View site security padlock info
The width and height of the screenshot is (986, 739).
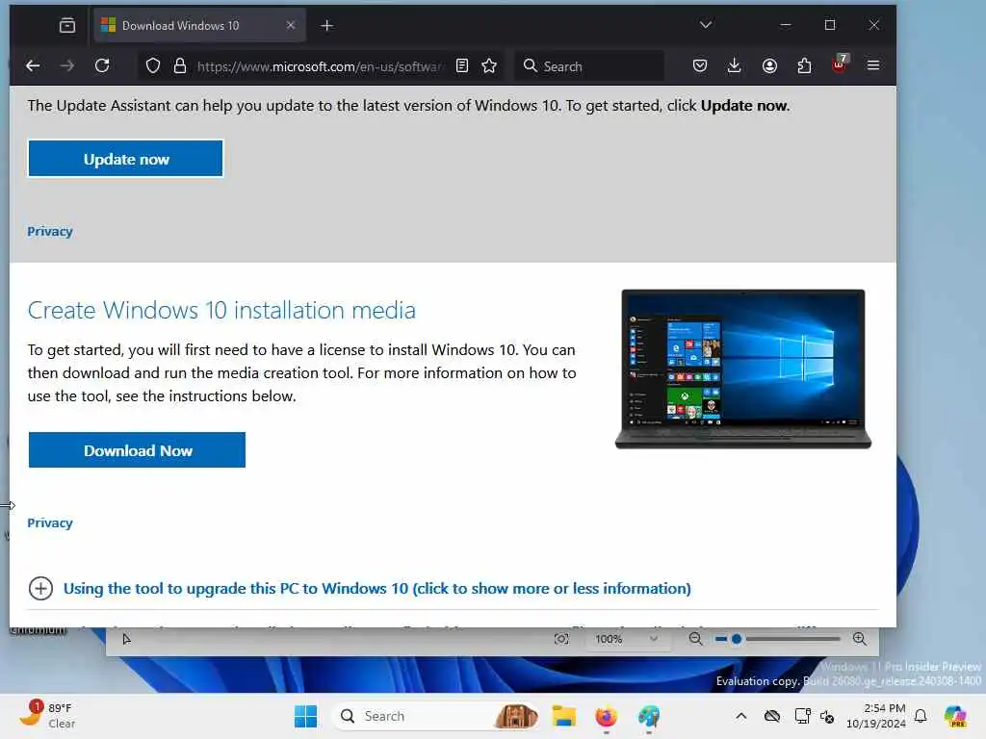pos(180,66)
